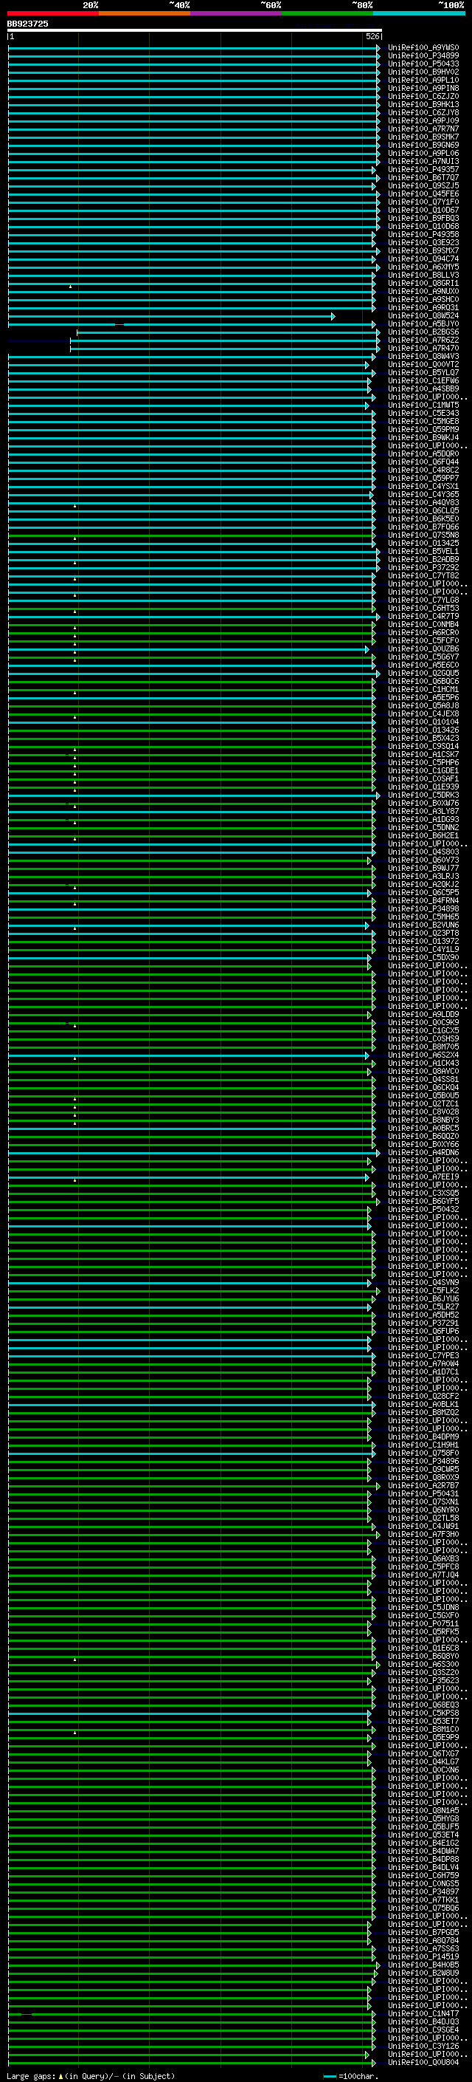
Task: Select hit label UniRef100_B9SMX7
Action: (x=423, y=250)
